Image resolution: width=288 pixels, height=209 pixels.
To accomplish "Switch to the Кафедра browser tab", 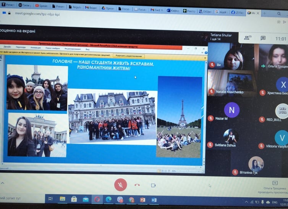I will (x=173, y=10).
